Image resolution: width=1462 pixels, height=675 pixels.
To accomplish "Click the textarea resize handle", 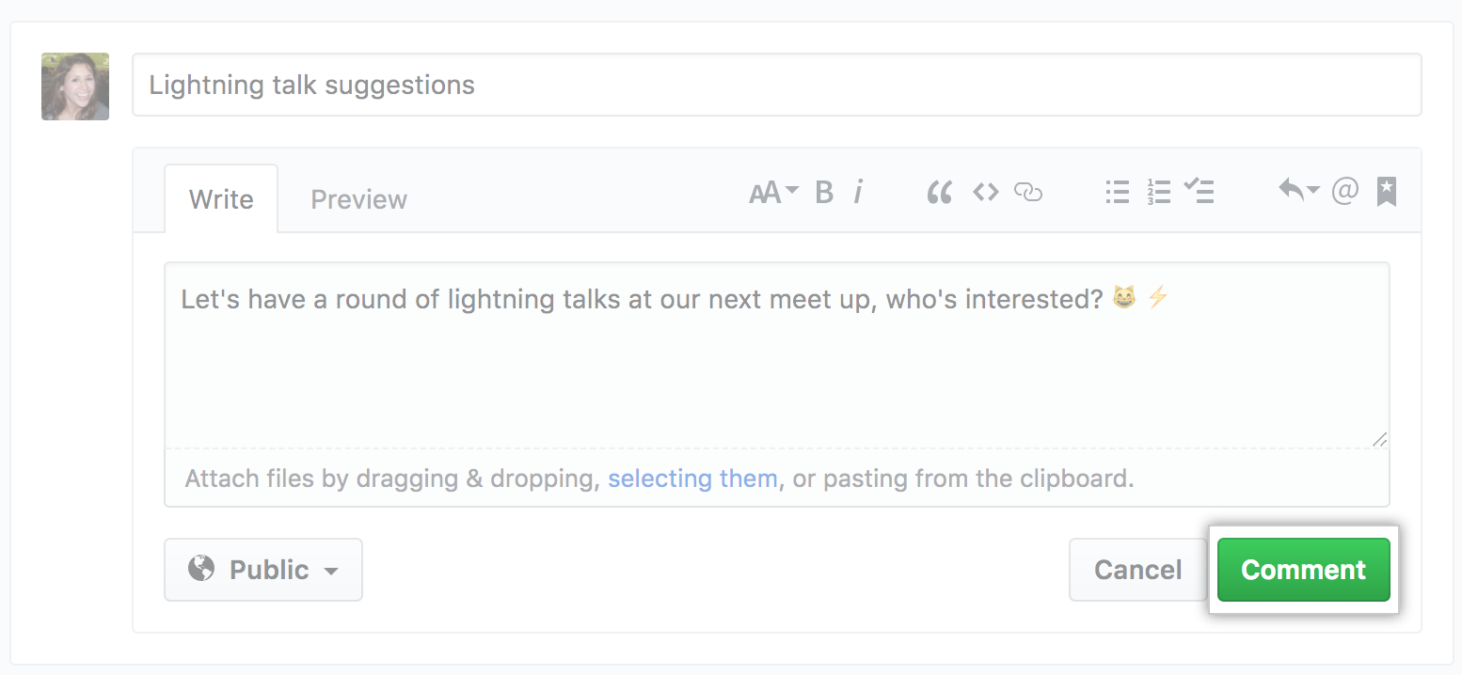I will coord(1380,439).
